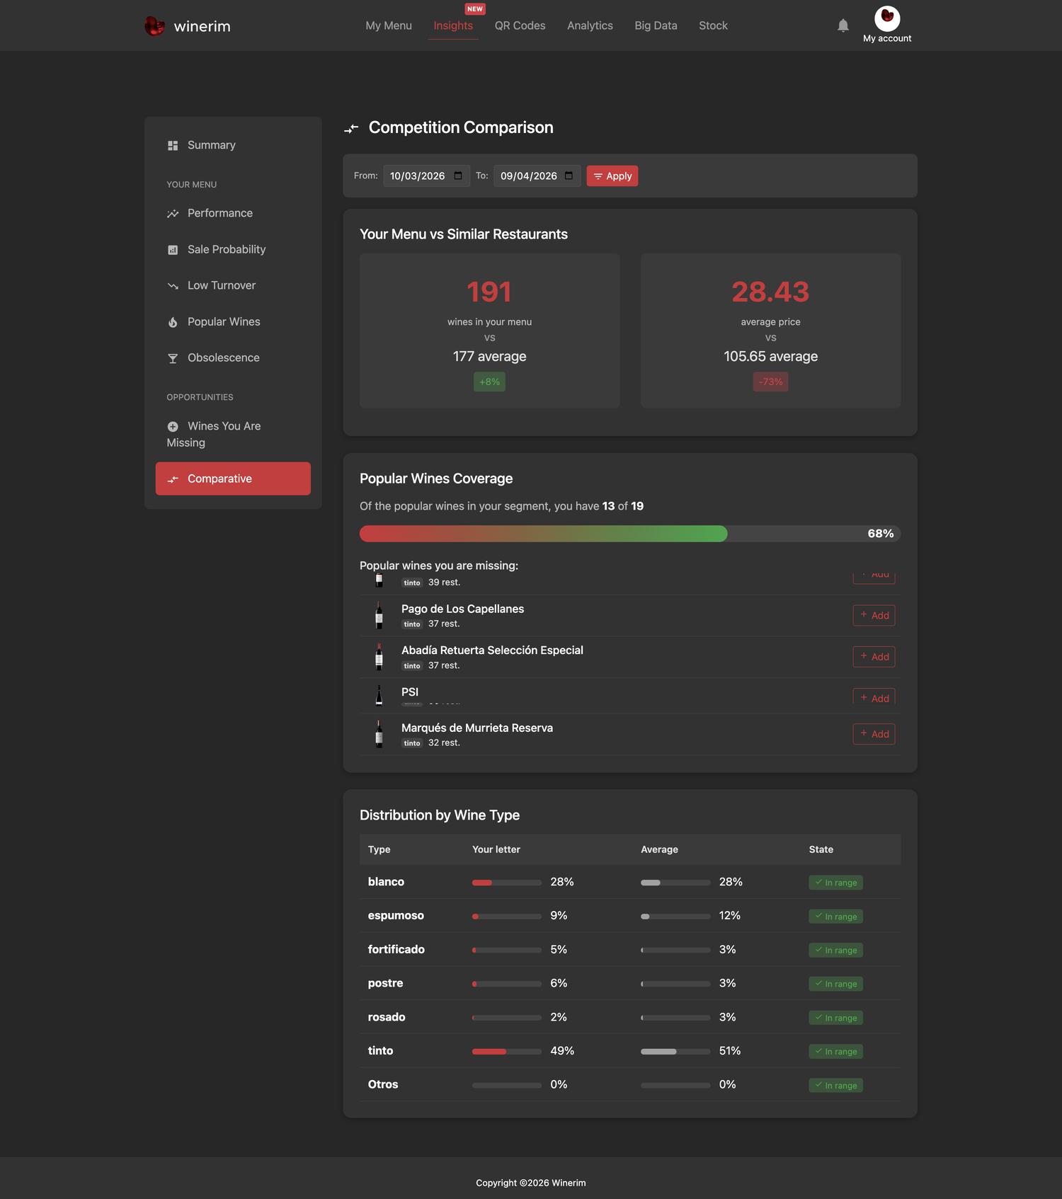Click the +8% wines count badge
Image resolution: width=1062 pixels, height=1199 pixels.
coord(489,382)
